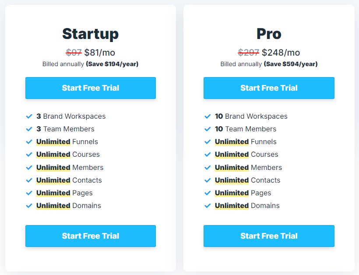Screen dimensions: 359x275
Task: Select the Startup plan heading
Action: [x=91, y=34]
